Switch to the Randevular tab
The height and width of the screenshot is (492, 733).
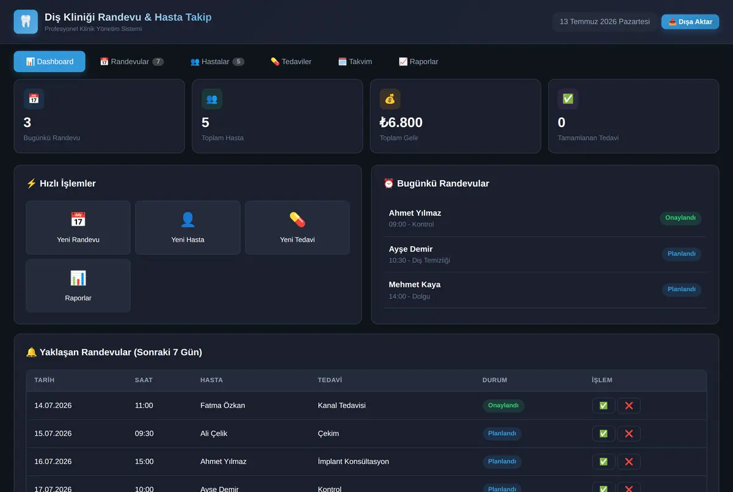[x=132, y=62]
